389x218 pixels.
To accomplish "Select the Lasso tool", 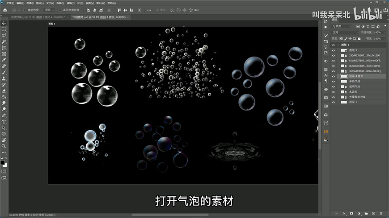I will click(x=4, y=36).
